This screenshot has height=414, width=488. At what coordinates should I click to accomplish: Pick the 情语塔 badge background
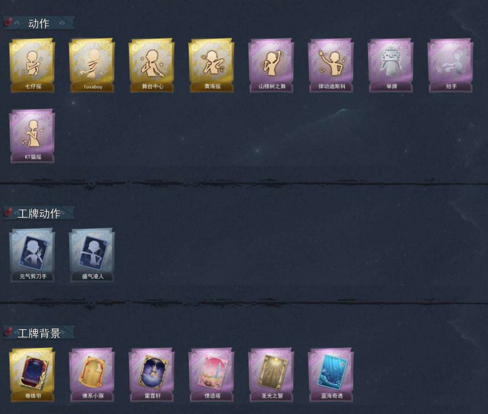click(x=212, y=375)
